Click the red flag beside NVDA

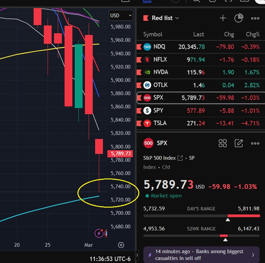139,72
